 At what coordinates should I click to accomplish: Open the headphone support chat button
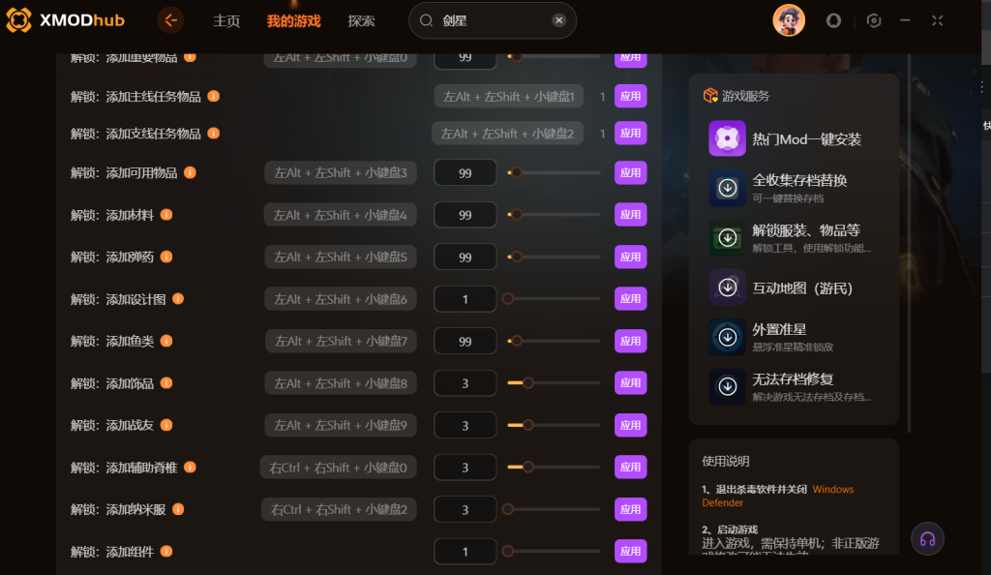(927, 539)
